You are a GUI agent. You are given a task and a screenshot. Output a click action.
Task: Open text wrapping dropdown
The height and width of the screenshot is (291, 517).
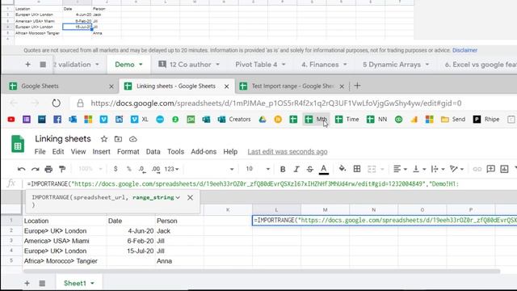click(x=438, y=169)
